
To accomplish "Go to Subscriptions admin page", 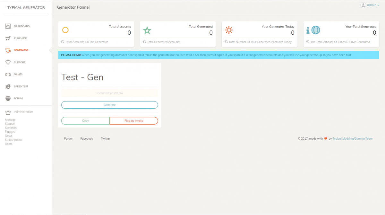I will (x=13, y=140).
